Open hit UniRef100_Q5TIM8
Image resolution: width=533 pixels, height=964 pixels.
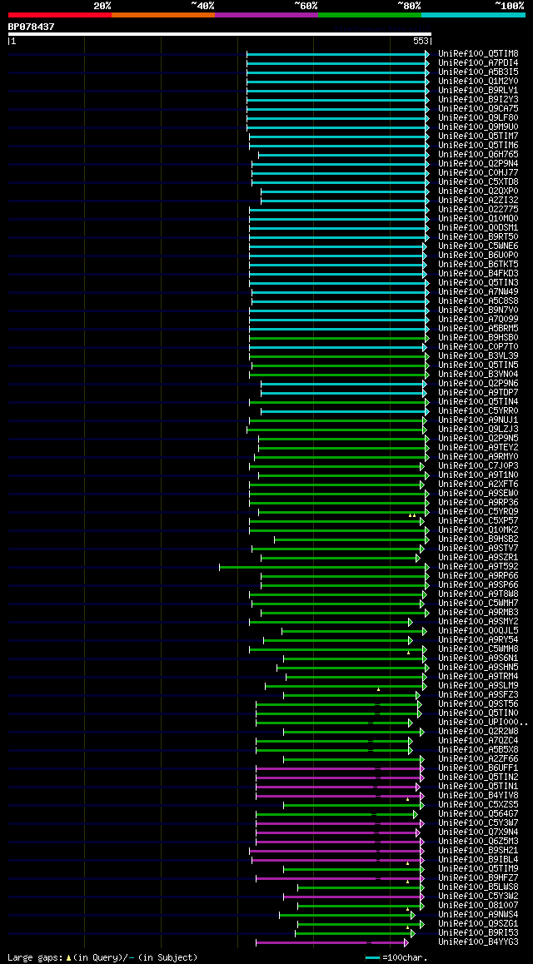tap(478, 54)
